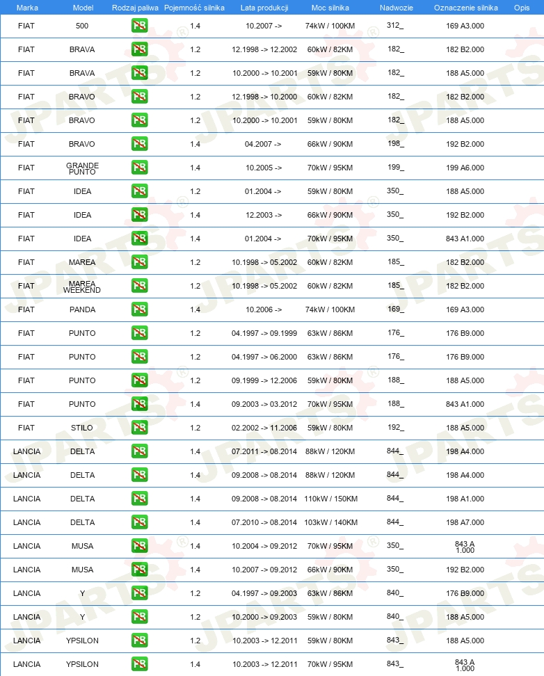Viewport: 544px width, 676px height.
Task: Click the fuel icon for IDEA 1.2
Action: (x=139, y=191)
